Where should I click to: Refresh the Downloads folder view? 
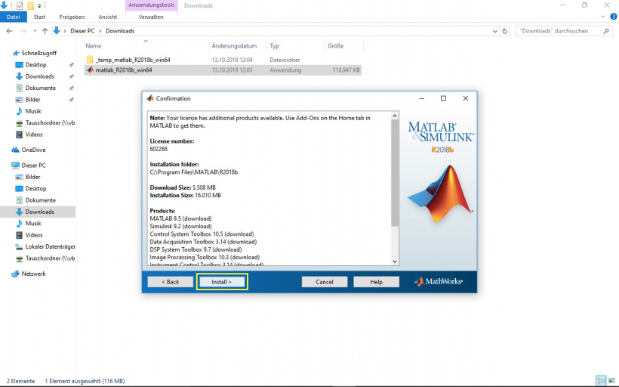tap(505, 31)
